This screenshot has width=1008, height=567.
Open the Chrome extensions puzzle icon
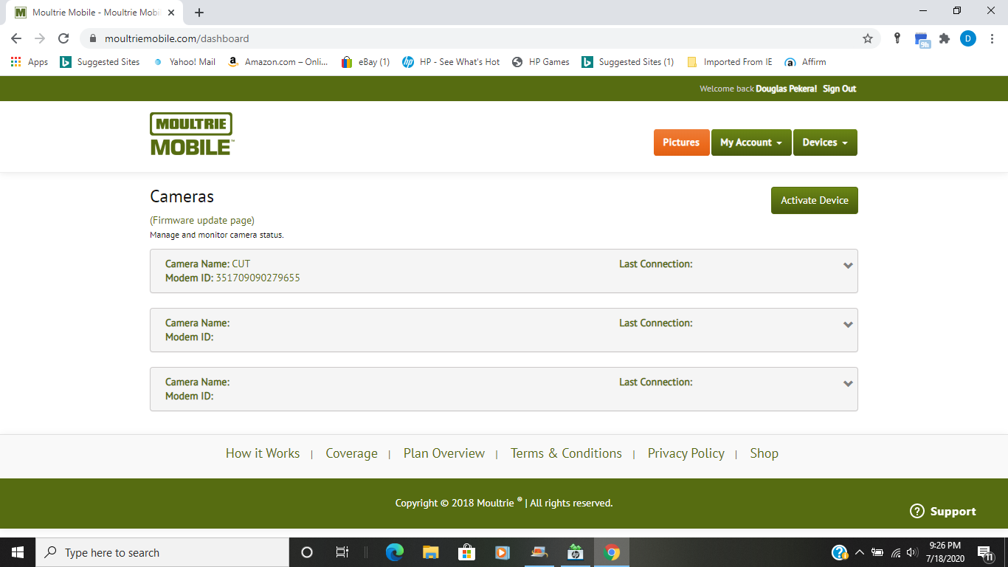[x=945, y=38]
